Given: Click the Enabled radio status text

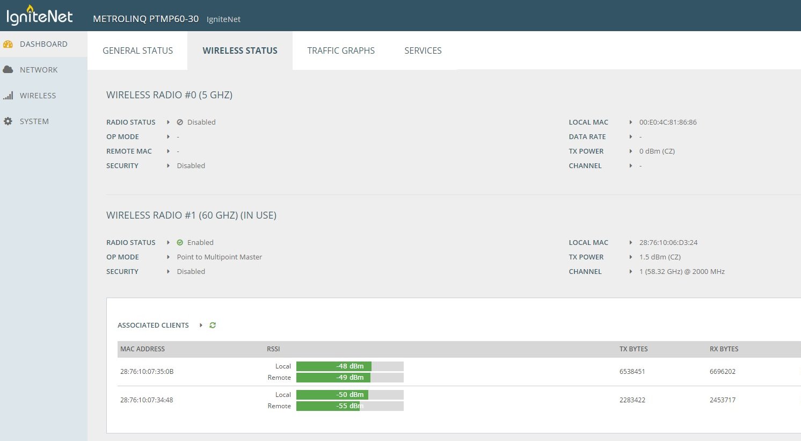Looking at the screenshot, I should [x=200, y=243].
